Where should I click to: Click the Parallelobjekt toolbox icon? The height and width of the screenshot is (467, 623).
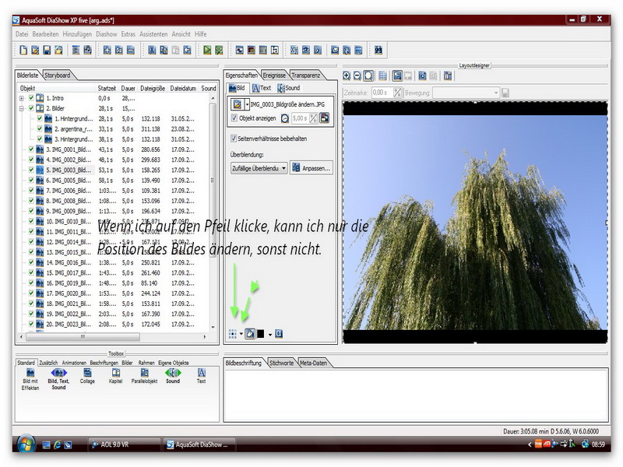143,373
